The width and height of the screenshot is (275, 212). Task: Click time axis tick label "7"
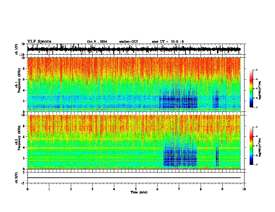pyautogui.click(x=179, y=189)
